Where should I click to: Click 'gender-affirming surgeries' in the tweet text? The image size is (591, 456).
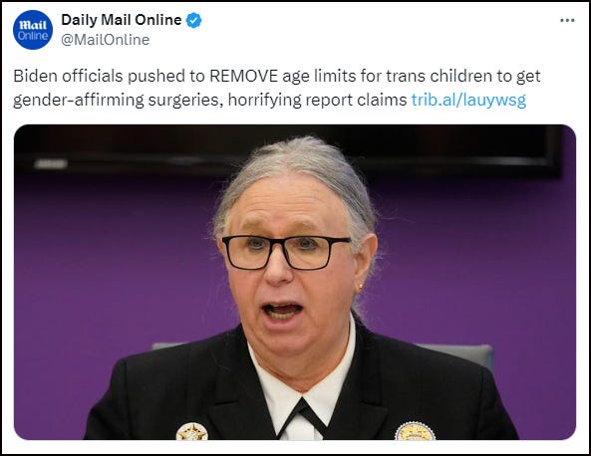117,100
